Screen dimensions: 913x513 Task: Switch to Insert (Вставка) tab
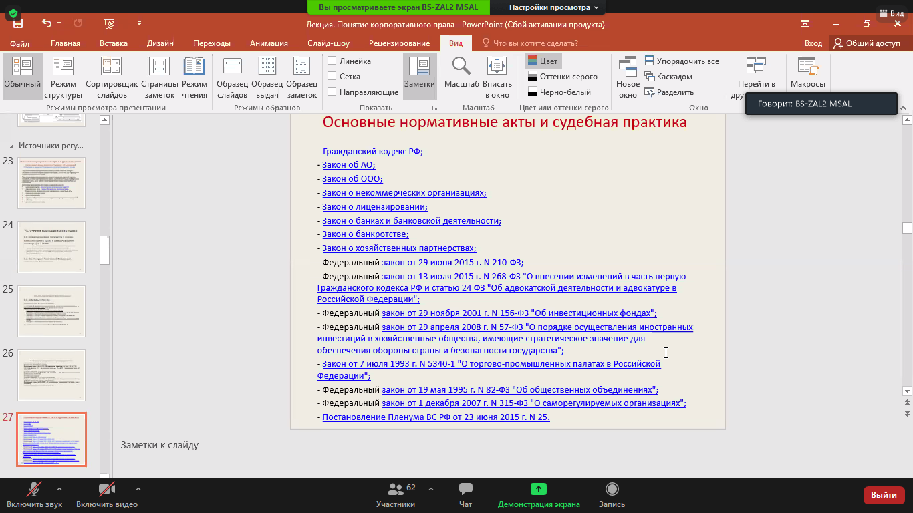coord(114,43)
